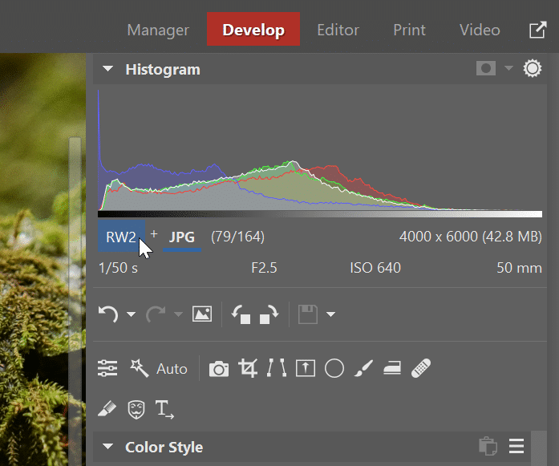
Task: Click the open in external window icon
Action: [537, 30]
